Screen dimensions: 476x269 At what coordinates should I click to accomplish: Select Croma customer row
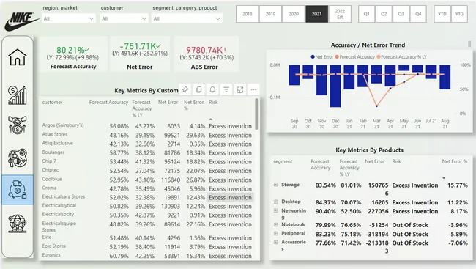(x=147, y=188)
